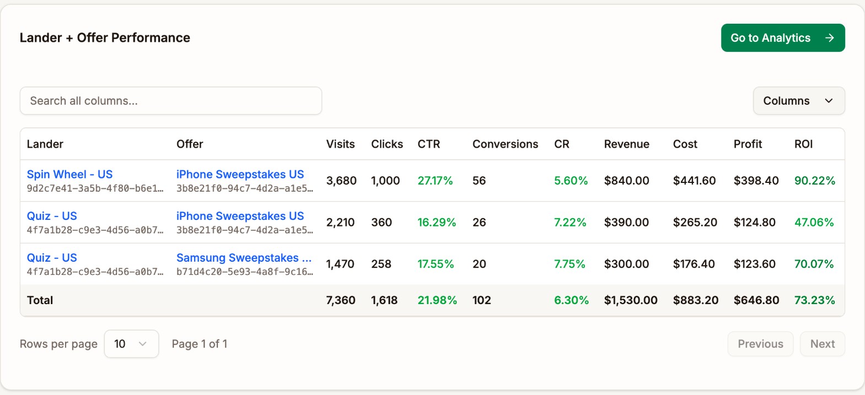
Task: Select CR value 7.22%
Action: pyautogui.click(x=570, y=223)
